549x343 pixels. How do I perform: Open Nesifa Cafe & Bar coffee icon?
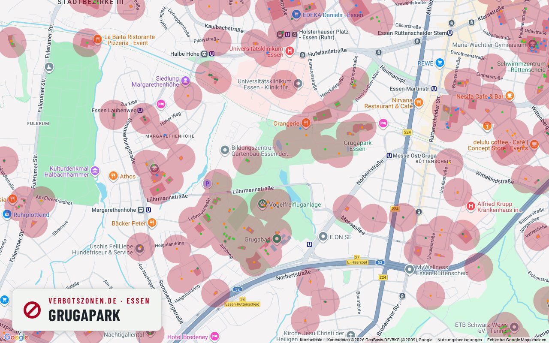coord(510,96)
